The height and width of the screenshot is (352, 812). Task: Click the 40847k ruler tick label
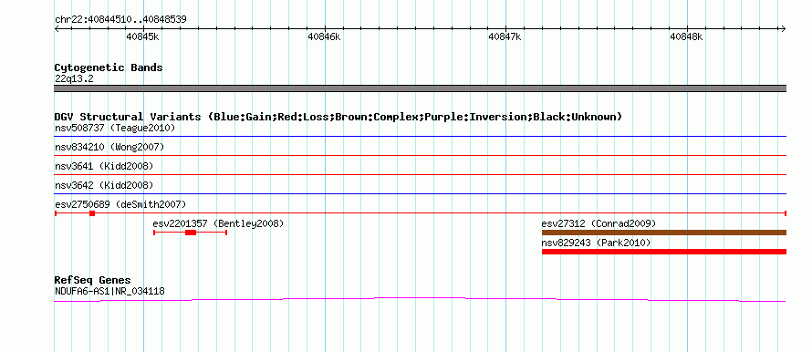click(505, 36)
